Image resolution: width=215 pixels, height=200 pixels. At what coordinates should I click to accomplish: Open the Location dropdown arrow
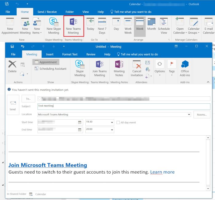click(189, 115)
